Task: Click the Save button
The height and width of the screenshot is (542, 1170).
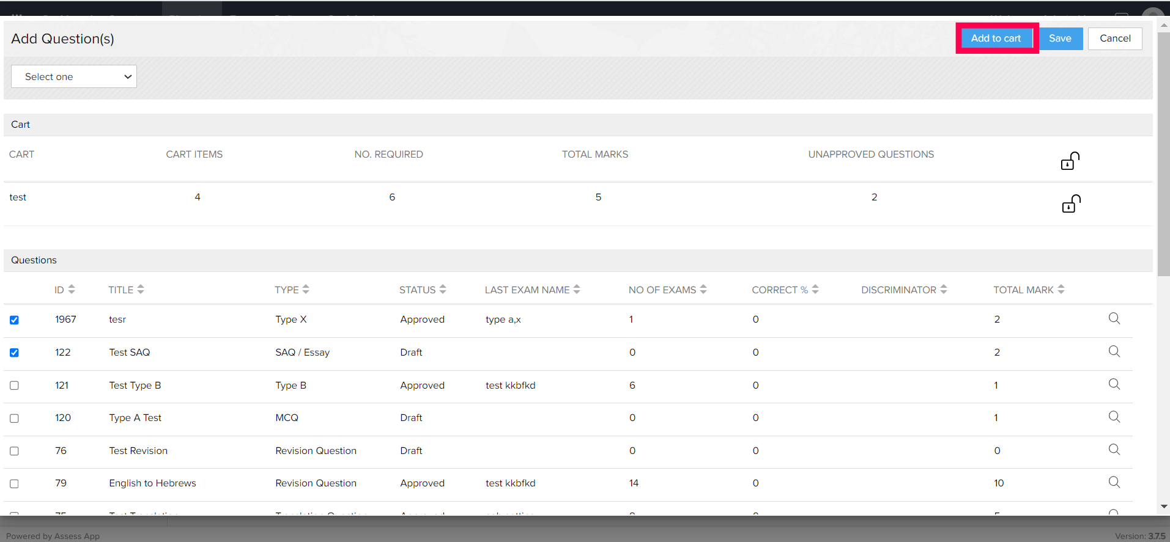Action: click(x=1059, y=38)
